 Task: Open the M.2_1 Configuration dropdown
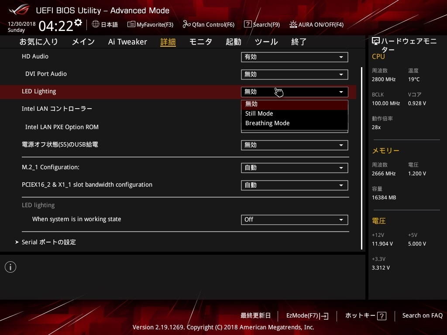(295, 168)
